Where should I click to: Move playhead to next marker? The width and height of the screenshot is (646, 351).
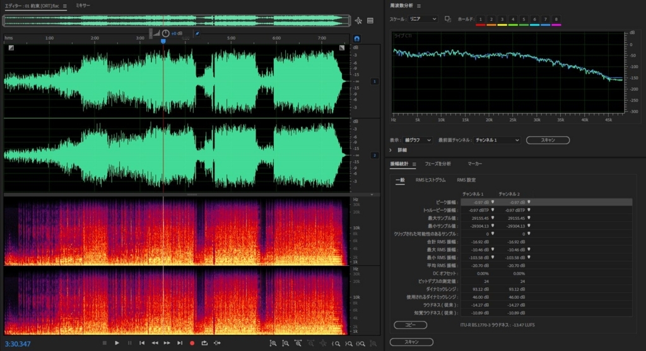(x=180, y=343)
